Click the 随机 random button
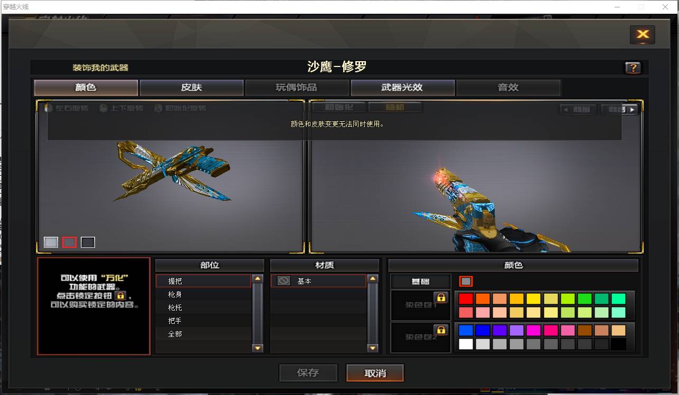Image resolution: width=679 pixels, height=395 pixels. 395,107
